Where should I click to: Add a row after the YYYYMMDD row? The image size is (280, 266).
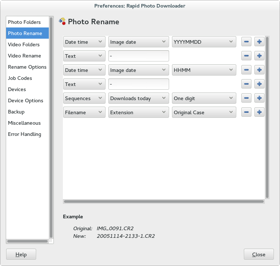[259, 42]
